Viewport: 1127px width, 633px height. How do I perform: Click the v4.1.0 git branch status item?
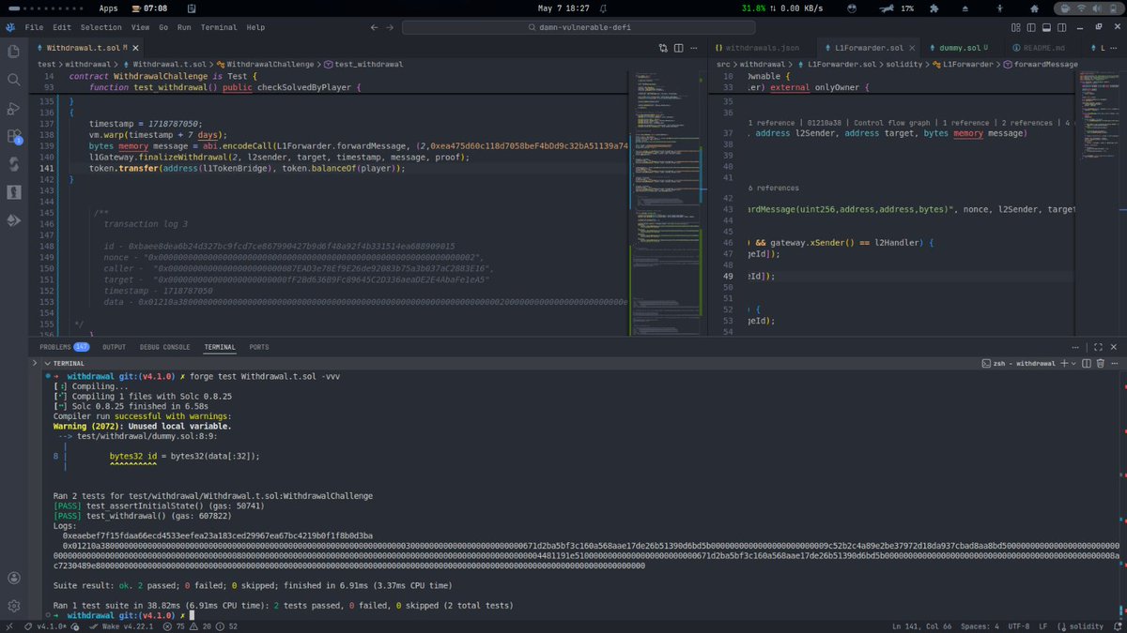tap(46, 626)
